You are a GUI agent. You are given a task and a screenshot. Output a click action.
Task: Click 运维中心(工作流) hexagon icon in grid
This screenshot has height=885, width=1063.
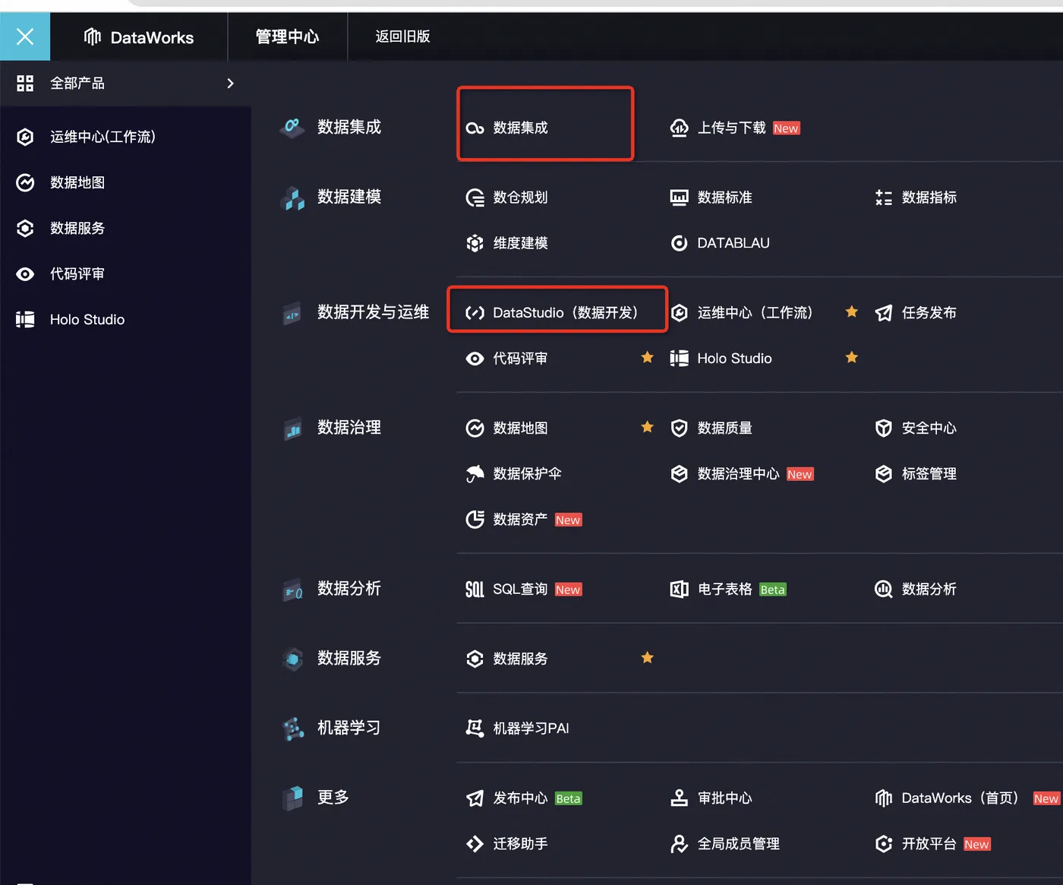[679, 312]
